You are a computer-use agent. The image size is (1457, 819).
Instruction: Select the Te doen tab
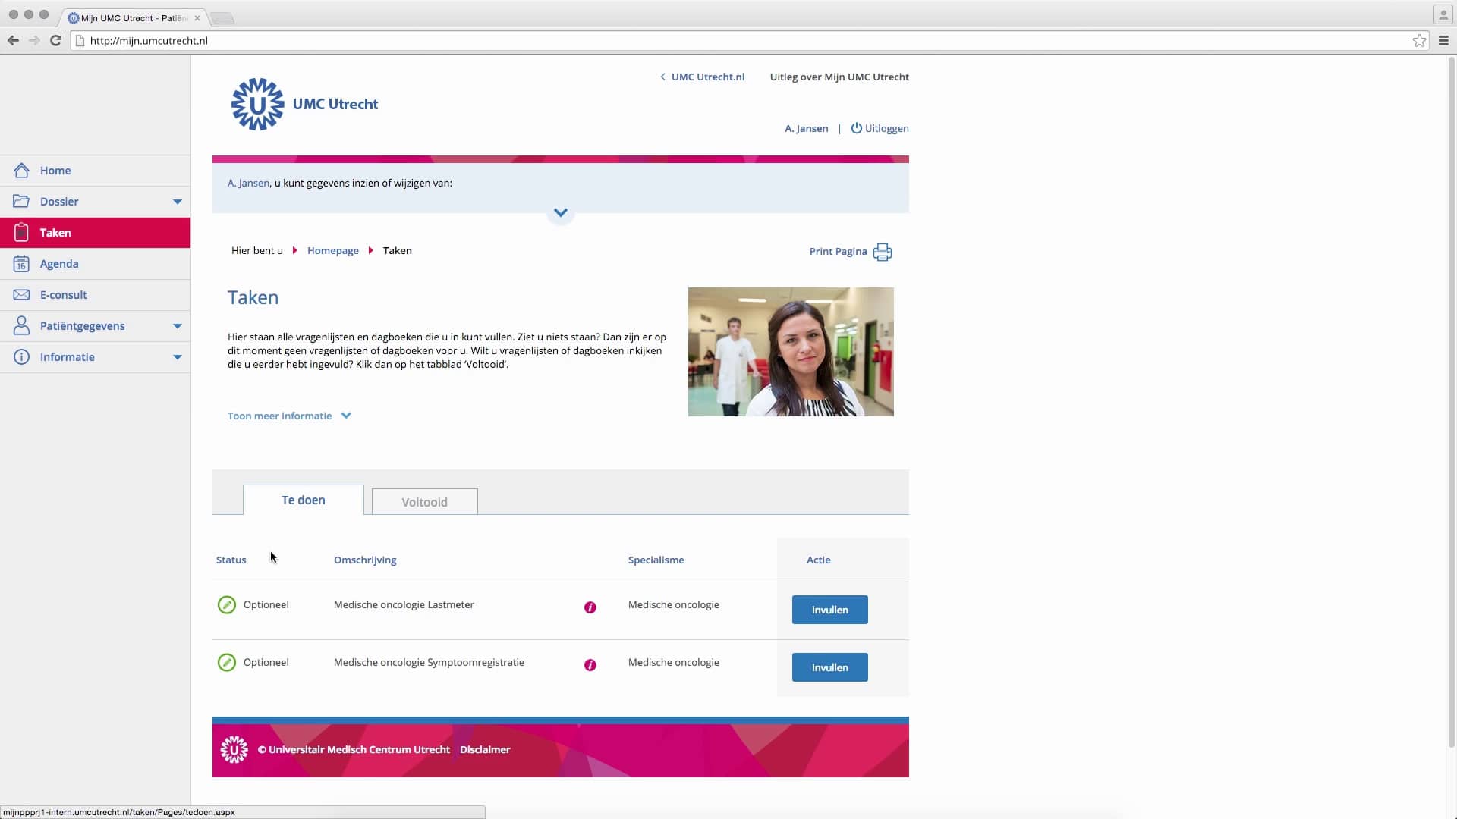pos(303,500)
